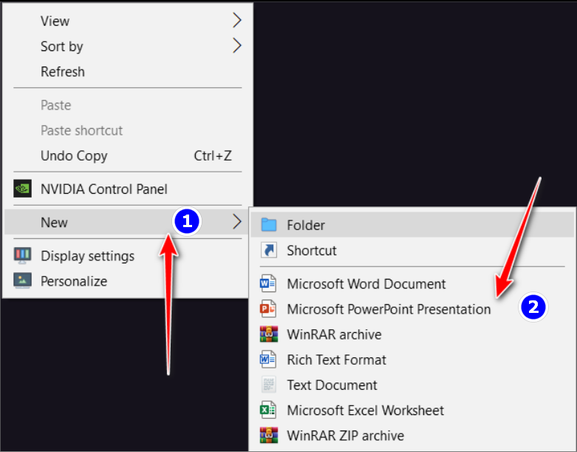
Task: Click the greyed-out Paste entry
Action: coord(56,106)
